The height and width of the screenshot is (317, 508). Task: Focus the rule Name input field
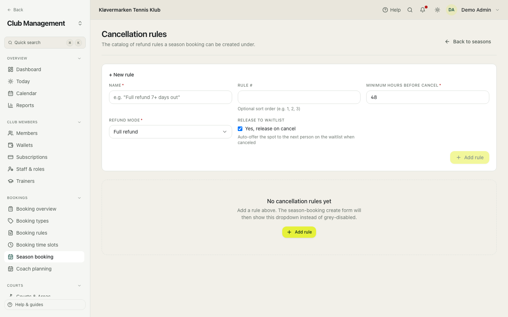point(170,97)
